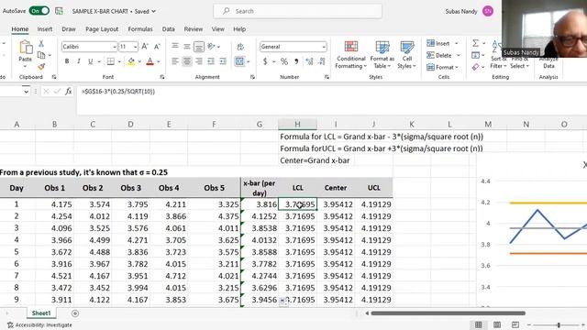587x330 pixels.
Task: Click the Search box
Action: pyautogui.click(x=297, y=11)
